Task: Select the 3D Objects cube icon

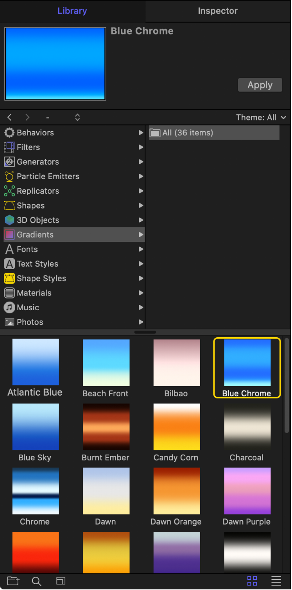Action: coord(9,220)
